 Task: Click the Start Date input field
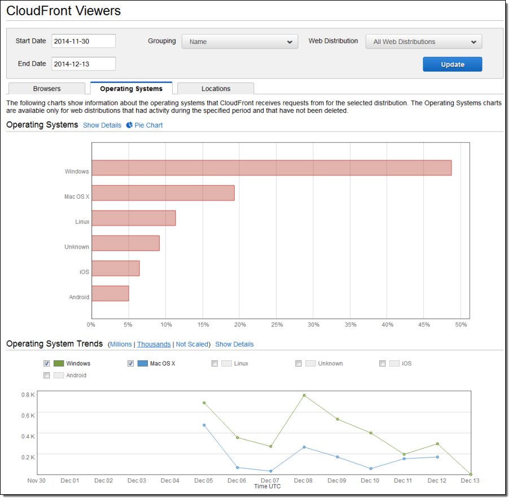84,41
